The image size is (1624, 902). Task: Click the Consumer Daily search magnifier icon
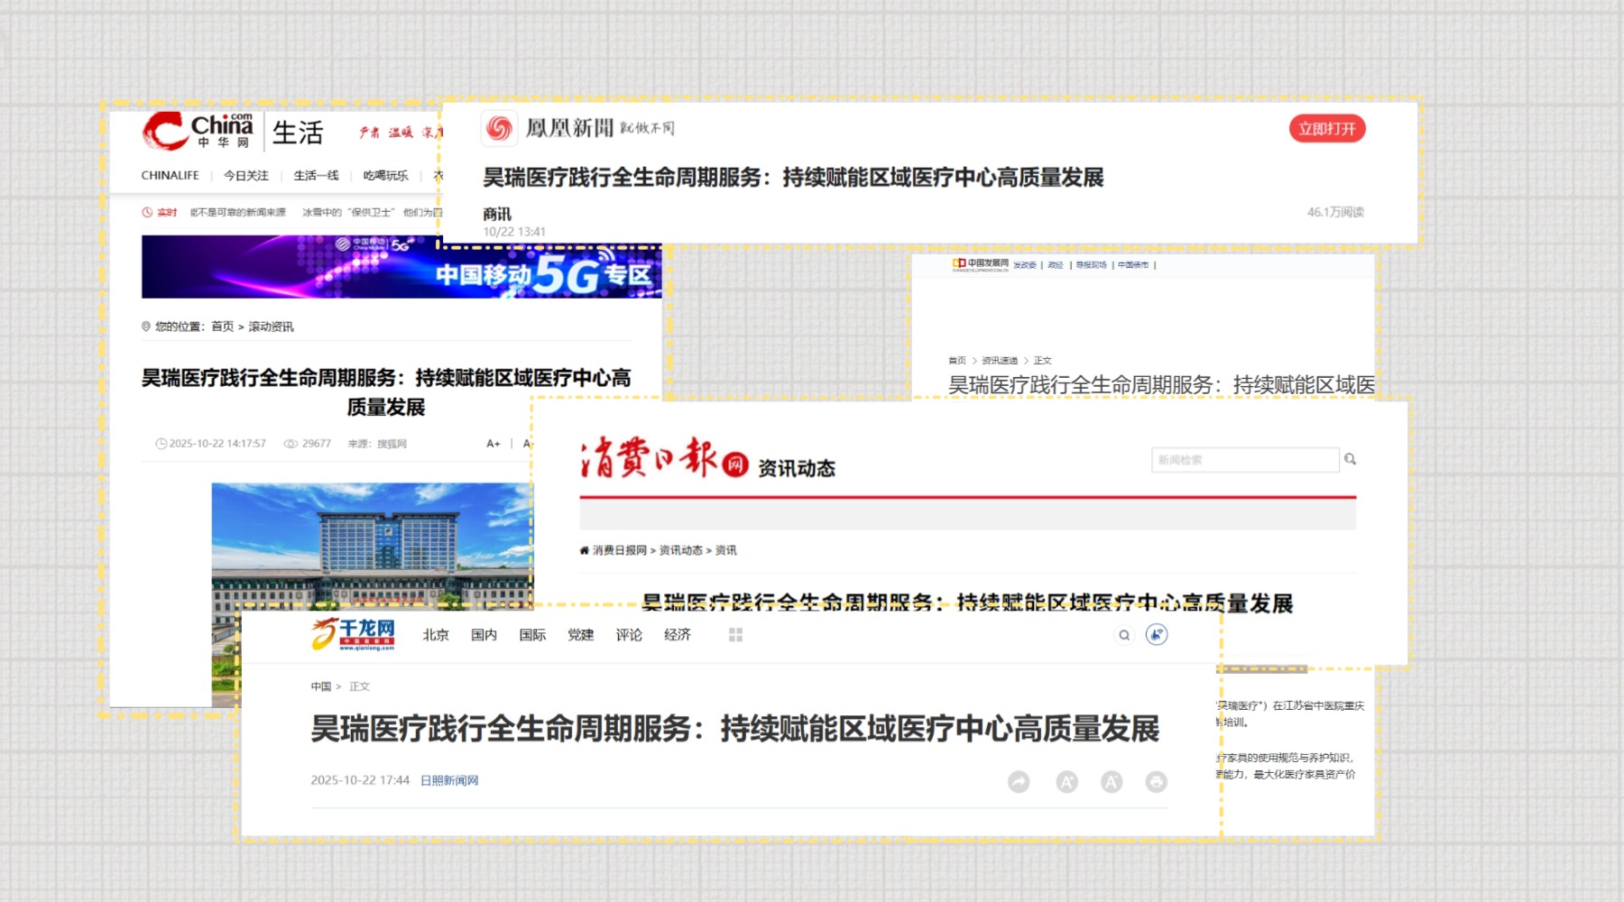click(x=1350, y=460)
